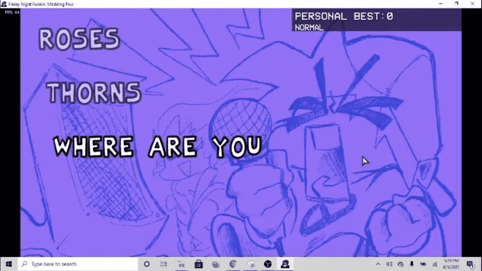This screenshot has width=482, height=271.
Task: Maximize the Friday Night Funkin' window
Action: click(456, 3)
